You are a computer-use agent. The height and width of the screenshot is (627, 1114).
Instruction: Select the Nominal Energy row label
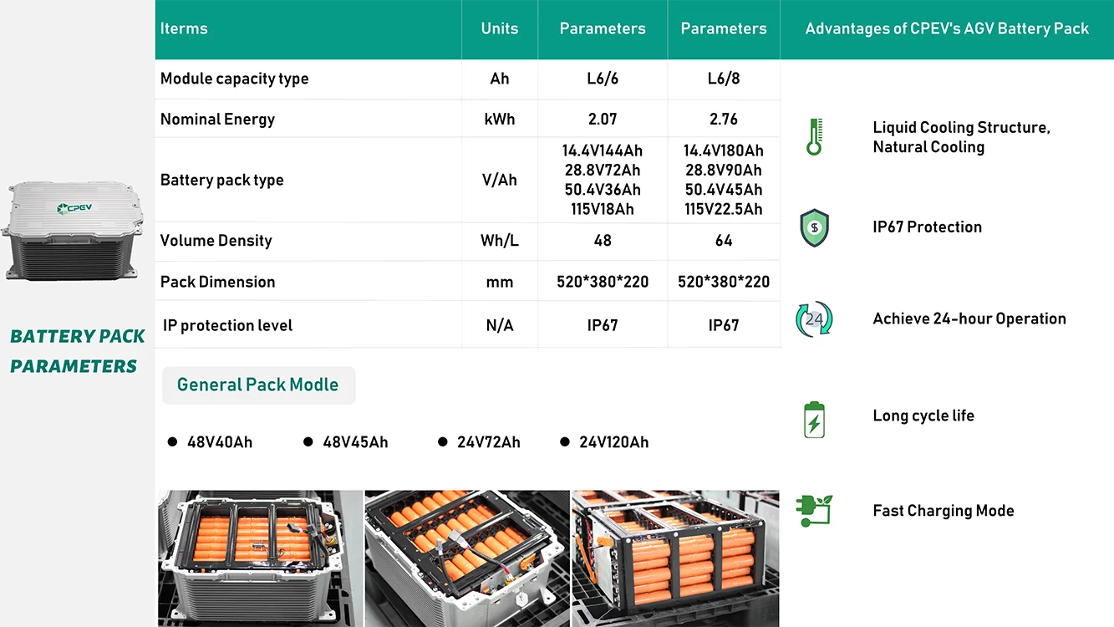[x=217, y=120]
